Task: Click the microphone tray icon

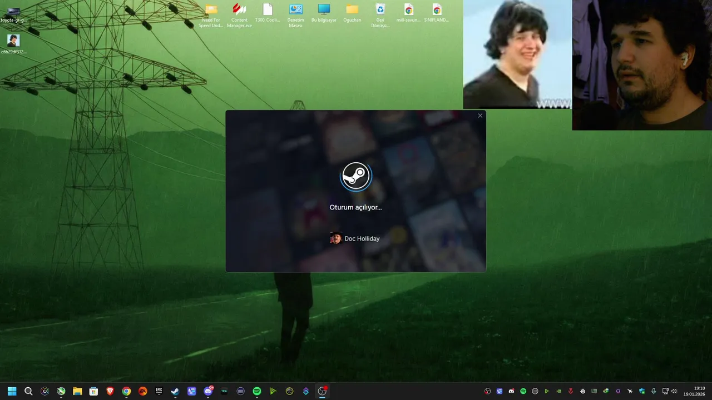Action: pyautogui.click(x=654, y=391)
